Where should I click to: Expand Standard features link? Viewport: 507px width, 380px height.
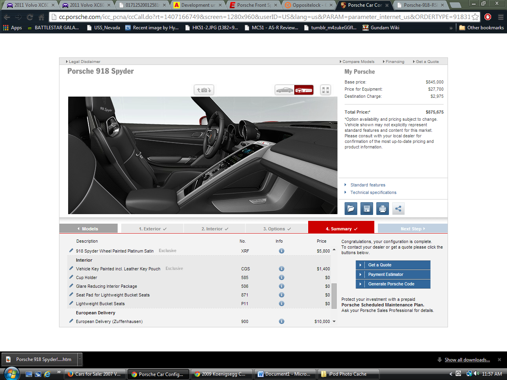(x=368, y=185)
